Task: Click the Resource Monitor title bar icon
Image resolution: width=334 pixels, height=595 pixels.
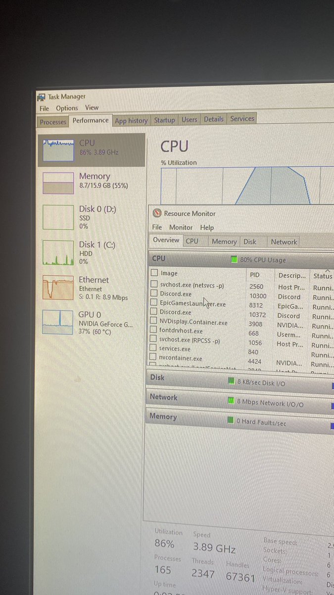Action: 157,213
